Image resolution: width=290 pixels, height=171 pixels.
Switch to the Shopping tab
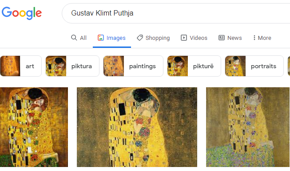click(153, 38)
